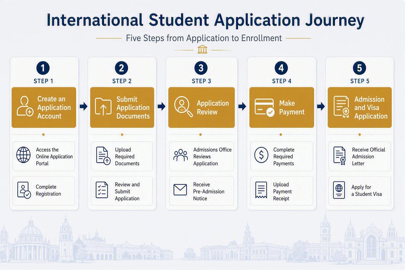Select the checklist icon for Review and Submit
Image resolution: width=405 pixels, height=270 pixels.
coord(102,190)
